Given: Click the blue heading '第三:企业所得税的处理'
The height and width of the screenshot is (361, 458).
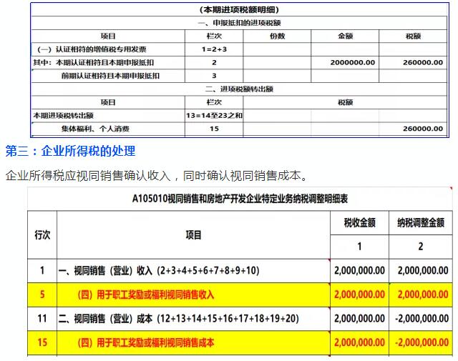Looking at the screenshot, I should pyautogui.click(x=70, y=151).
